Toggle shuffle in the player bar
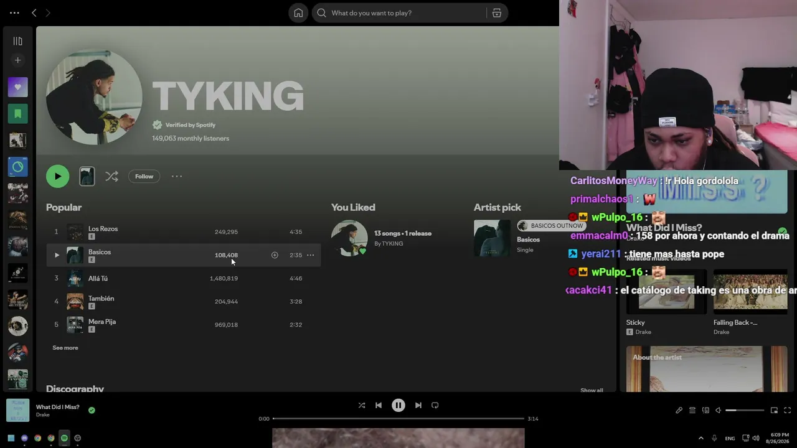The image size is (797, 448). (x=362, y=405)
